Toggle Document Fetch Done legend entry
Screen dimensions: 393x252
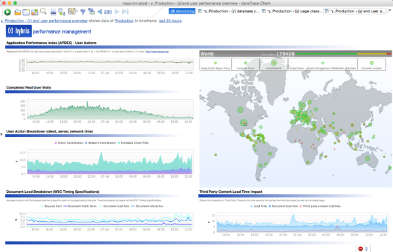point(80,206)
